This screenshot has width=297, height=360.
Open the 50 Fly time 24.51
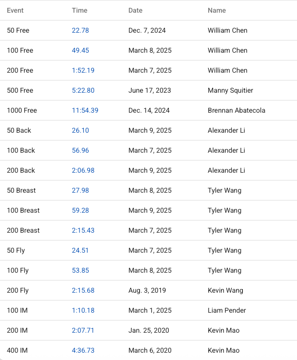[x=80, y=250]
